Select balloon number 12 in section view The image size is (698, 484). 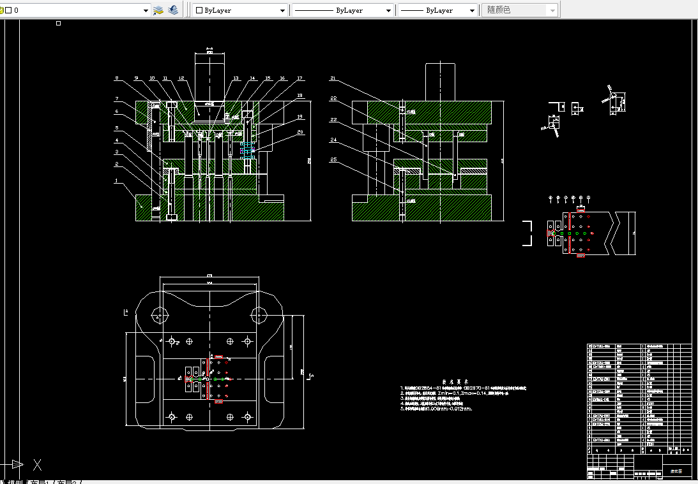coord(181,78)
